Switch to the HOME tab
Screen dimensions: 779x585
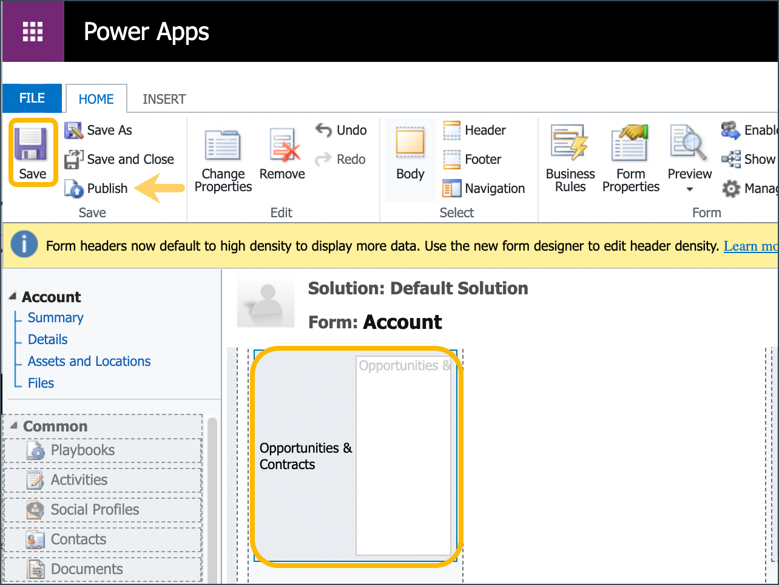click(x=96, y=99)
